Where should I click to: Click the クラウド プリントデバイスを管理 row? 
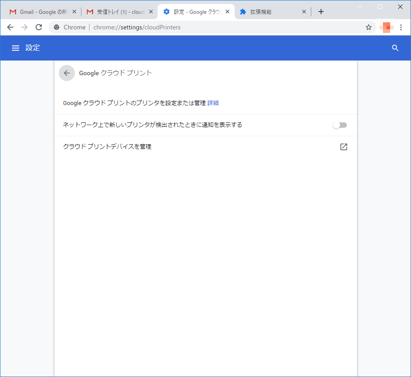(x=206, y=147)
